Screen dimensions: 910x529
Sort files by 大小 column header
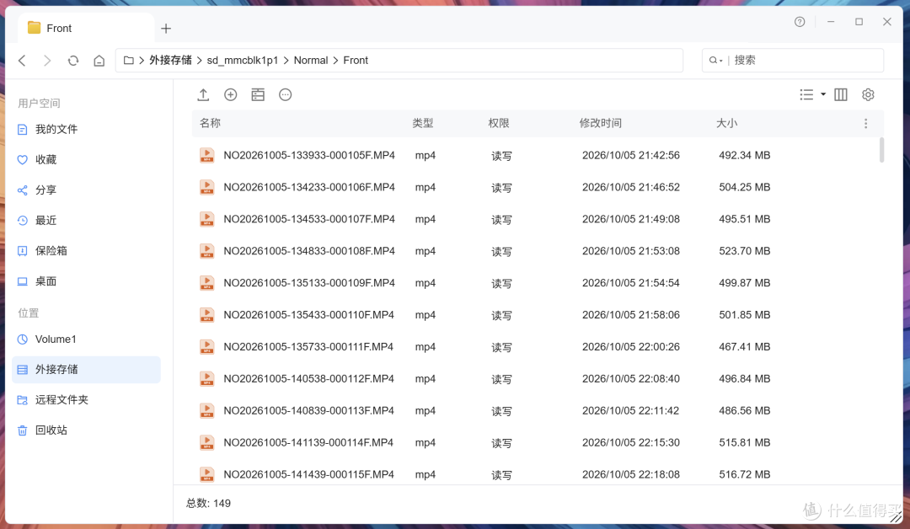(x=726, y=123)
